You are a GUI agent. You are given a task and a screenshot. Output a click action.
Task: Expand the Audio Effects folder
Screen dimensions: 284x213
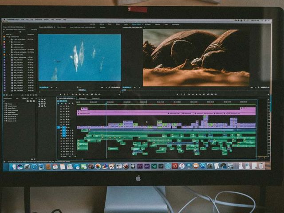(5, 109)
